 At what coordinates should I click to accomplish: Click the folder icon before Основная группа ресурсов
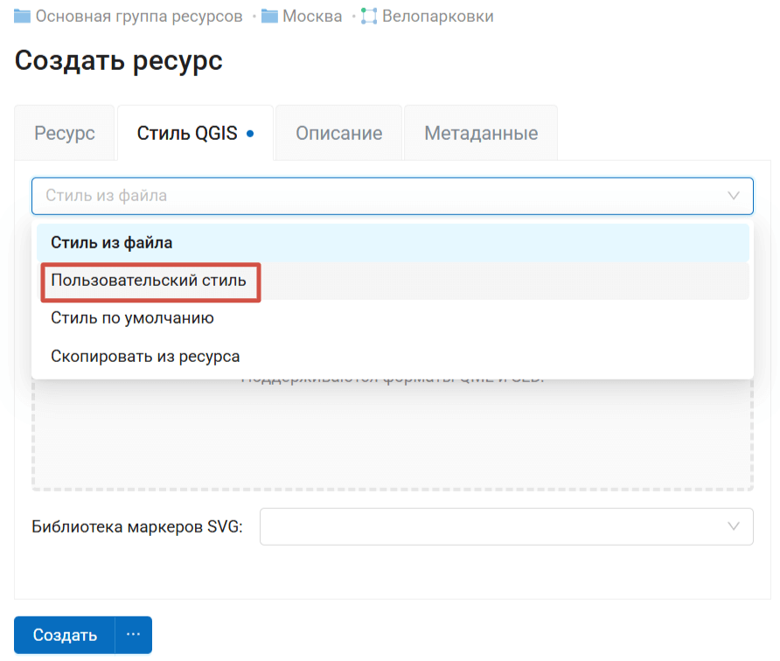tap(22, 17)
